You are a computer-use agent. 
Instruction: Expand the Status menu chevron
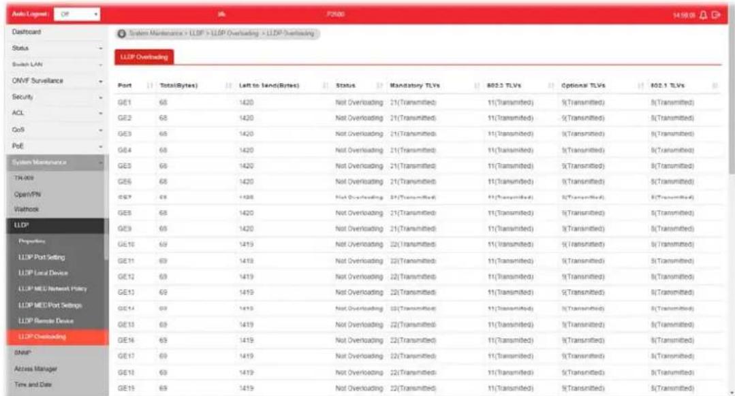100,49
